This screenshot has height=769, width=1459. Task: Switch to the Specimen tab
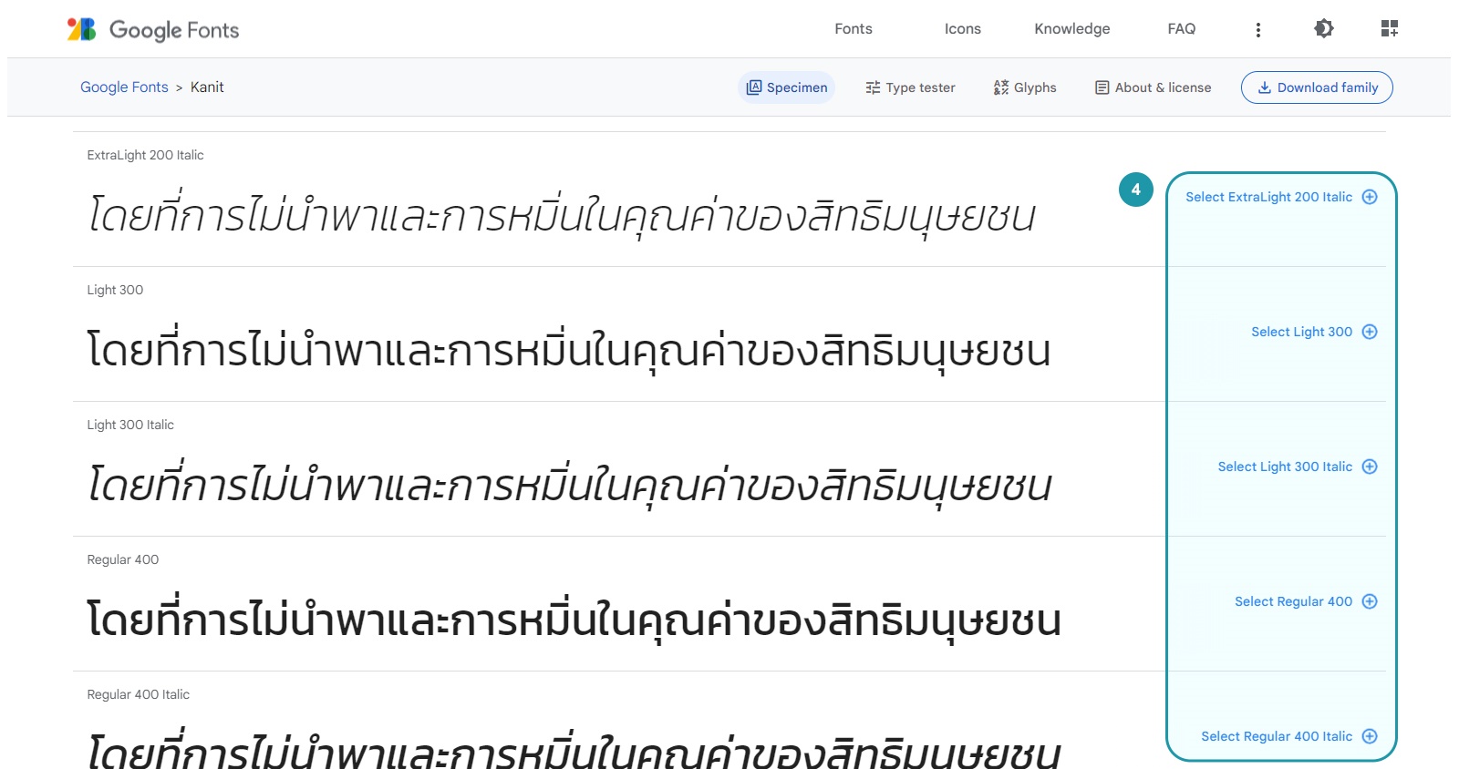786,87
